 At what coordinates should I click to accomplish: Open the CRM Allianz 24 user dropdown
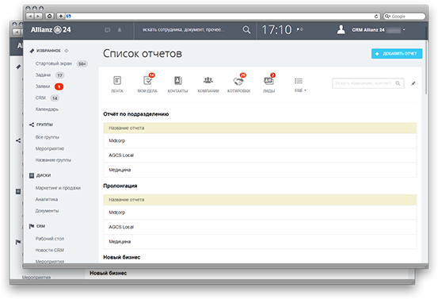(x=404, y=29)
